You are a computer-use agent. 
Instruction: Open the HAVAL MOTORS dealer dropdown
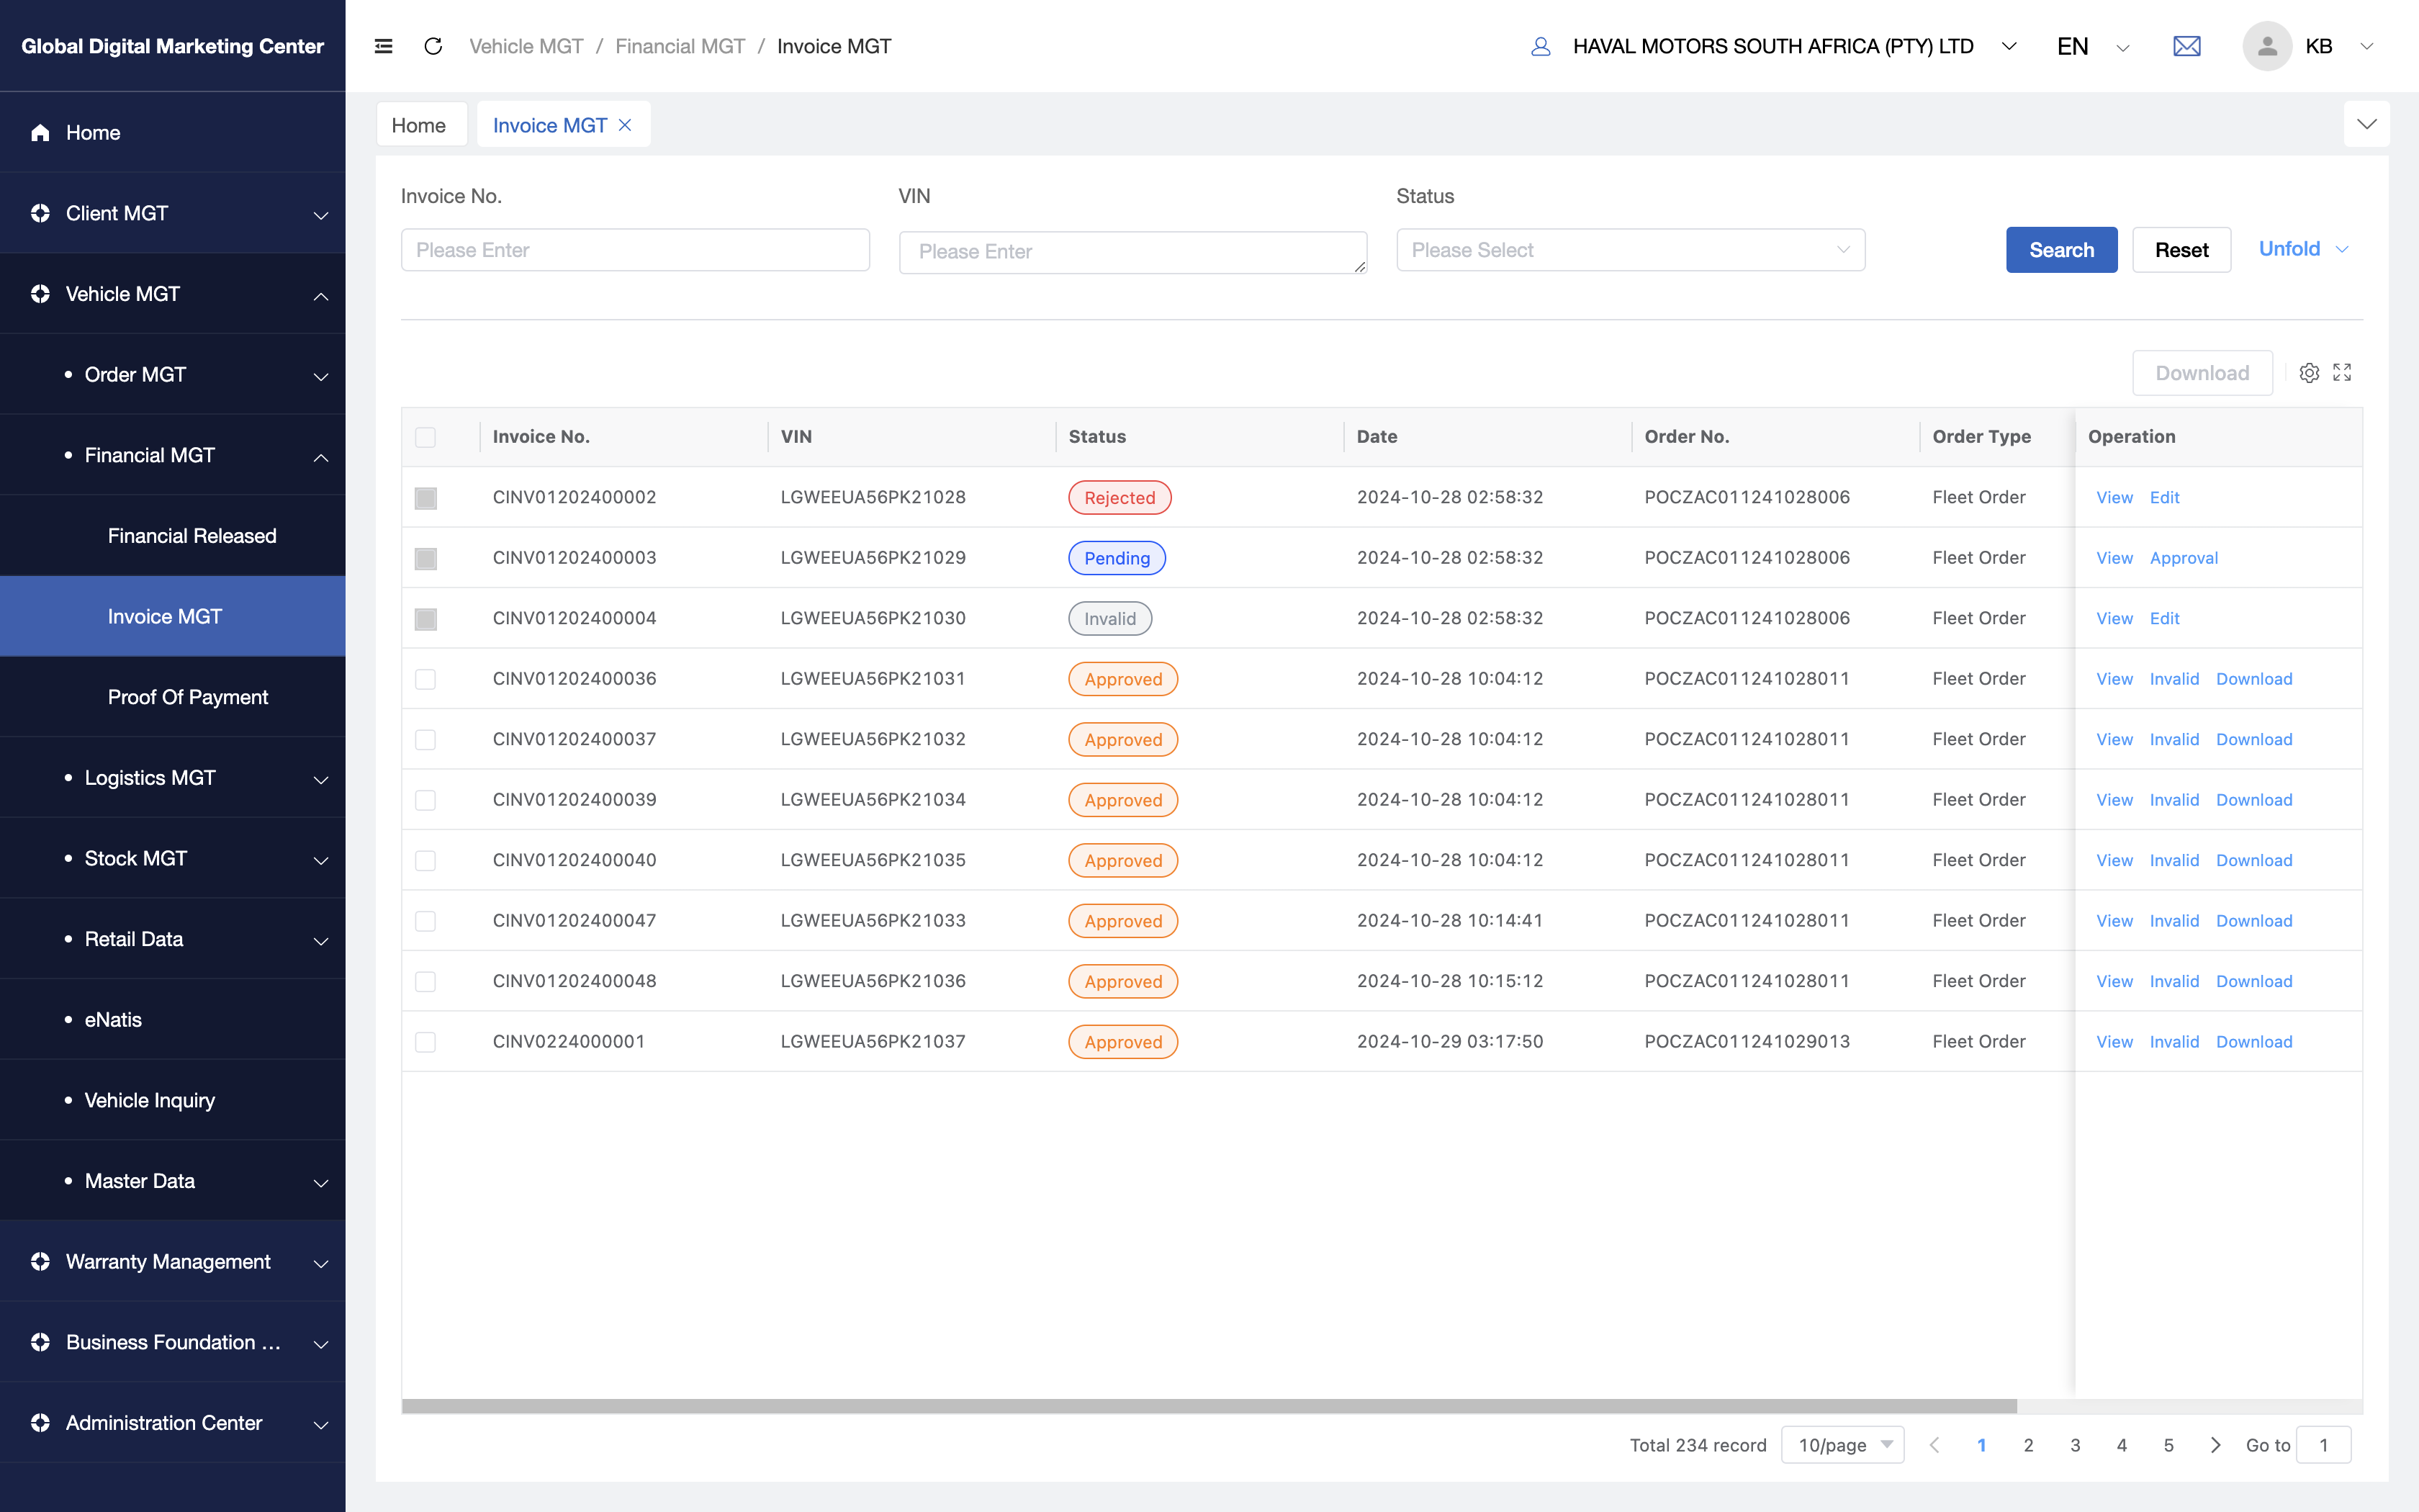pyautogui.click(x=1794, y=46)
